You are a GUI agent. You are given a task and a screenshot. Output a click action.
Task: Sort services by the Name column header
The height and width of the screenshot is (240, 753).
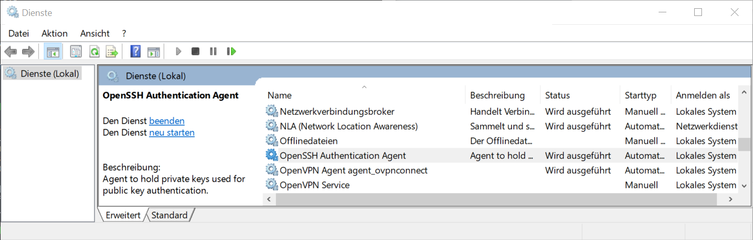click(280, 95)
